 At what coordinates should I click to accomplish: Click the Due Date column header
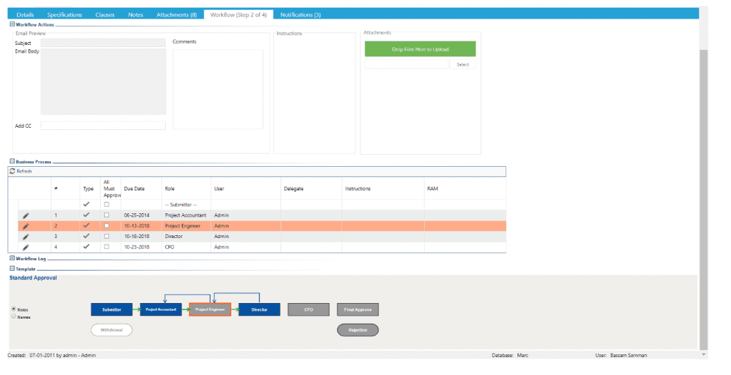click(x=134, y=189)
